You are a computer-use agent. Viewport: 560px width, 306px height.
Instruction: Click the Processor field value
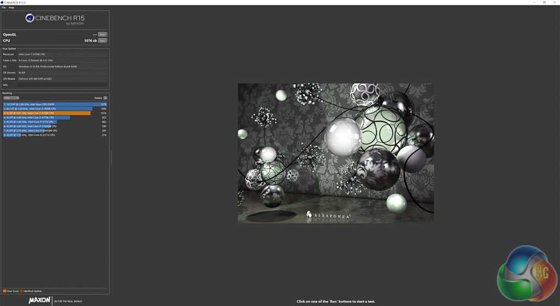pos(62,54)
